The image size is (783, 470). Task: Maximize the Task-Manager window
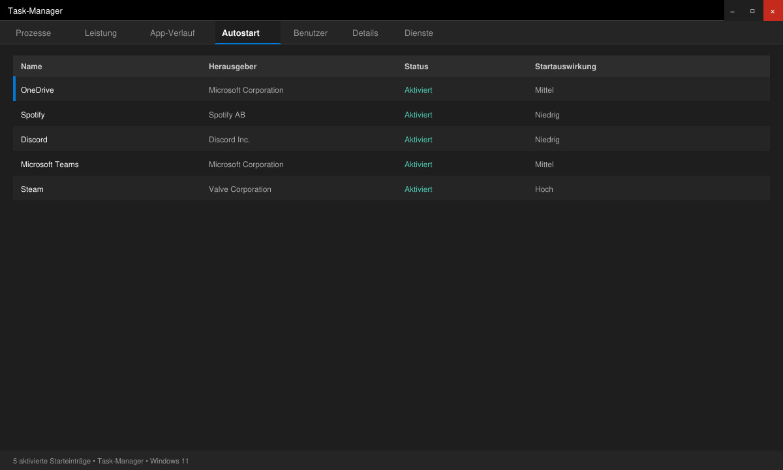pyautogui.click(x=753, y=10)
